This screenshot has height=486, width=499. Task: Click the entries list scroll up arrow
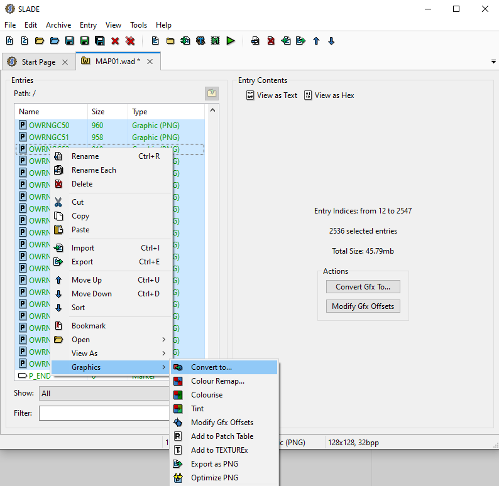[x=213, y=111]
